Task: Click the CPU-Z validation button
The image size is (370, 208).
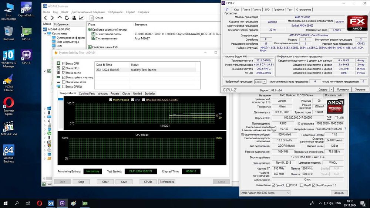Action: pos(343,89)
